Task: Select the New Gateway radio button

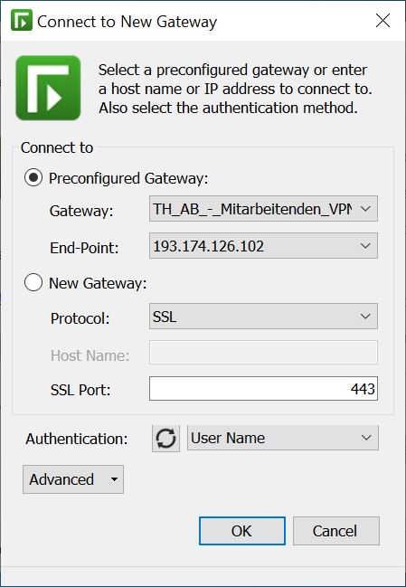Action: [33, 282]
